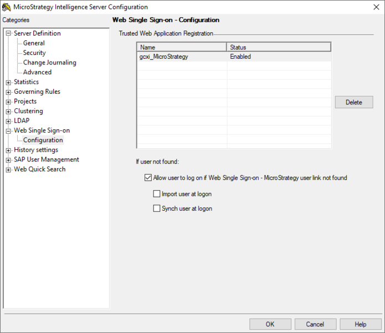This screenshot has width=385, height=333.
Task: Collapse the Server Definition tree node
Action: click(8, 33)
